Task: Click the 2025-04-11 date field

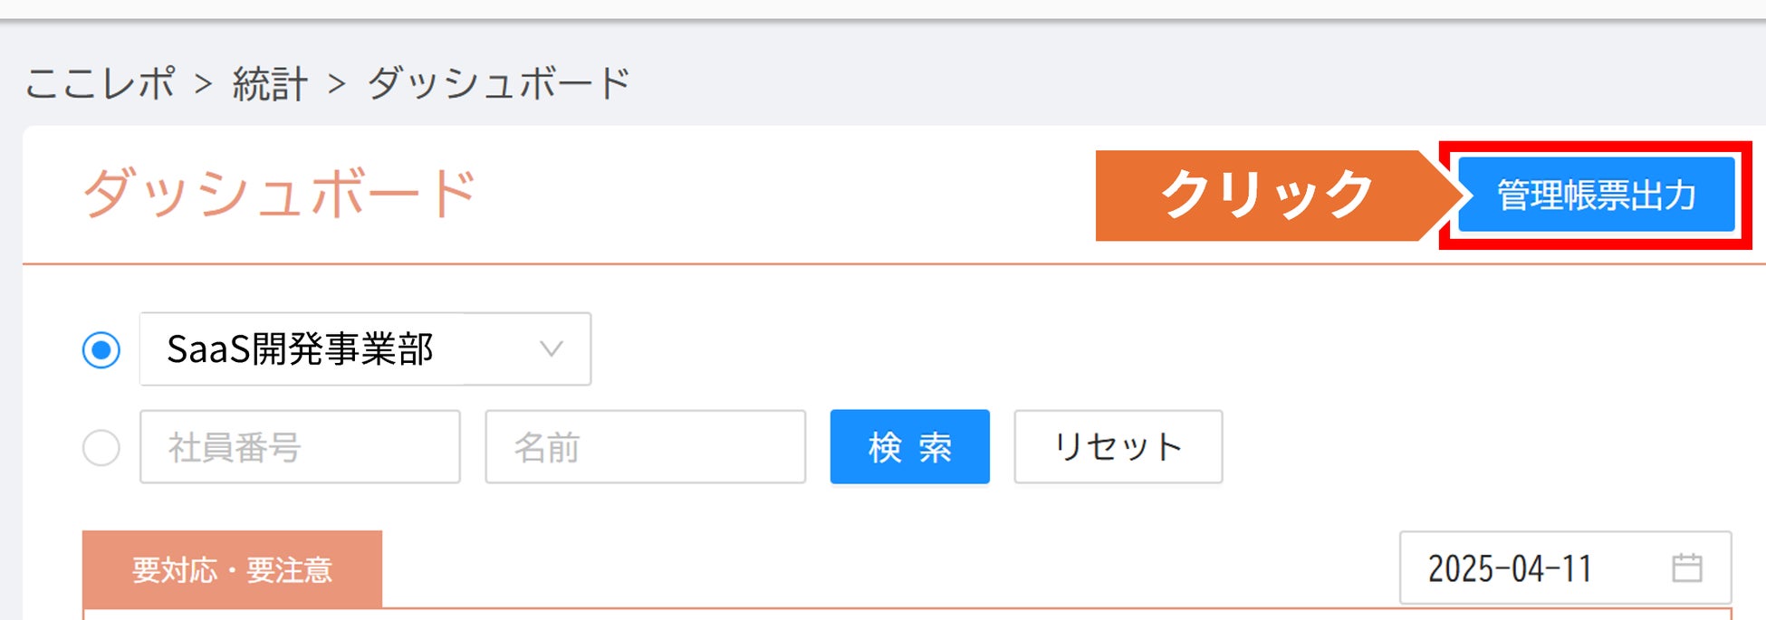Action: tap(1531, 568)
